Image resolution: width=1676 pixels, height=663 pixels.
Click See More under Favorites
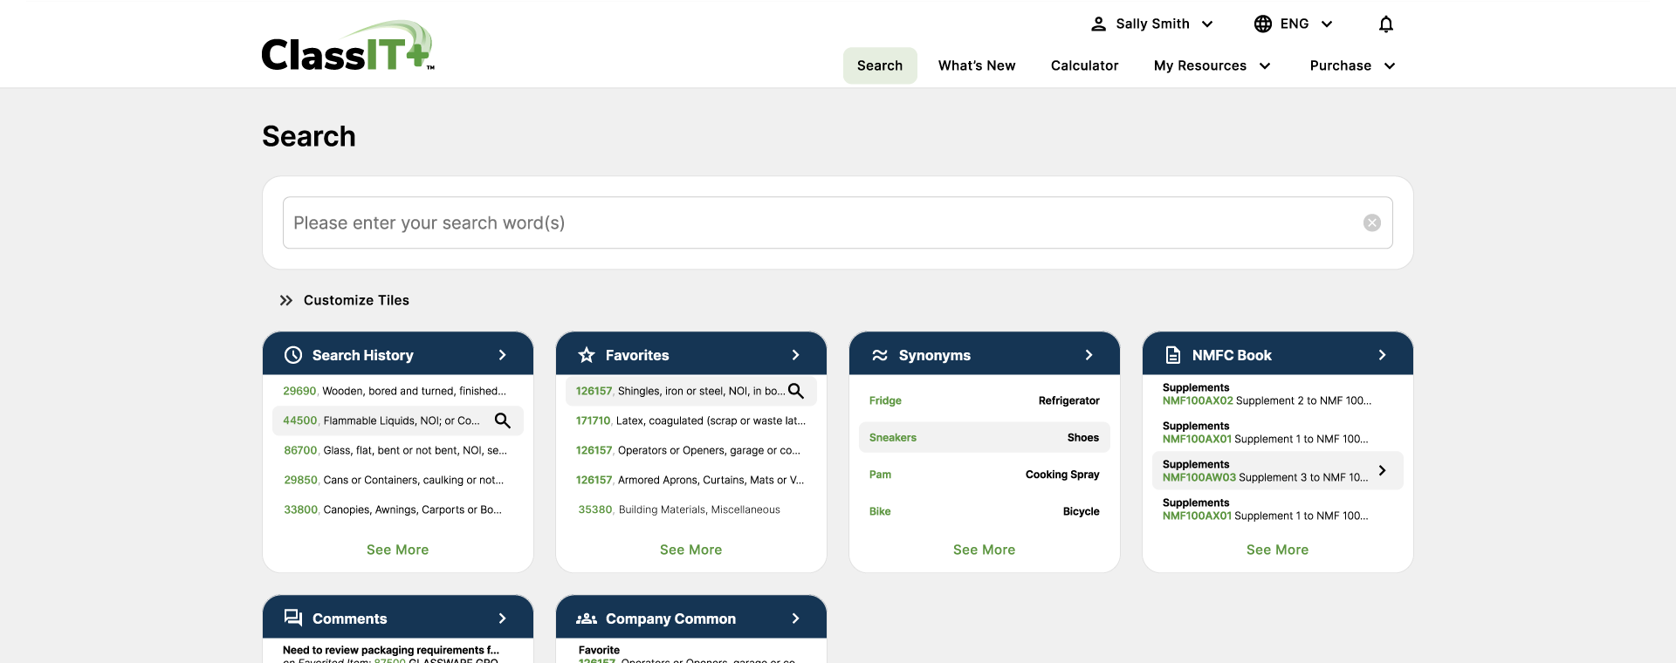690,550
